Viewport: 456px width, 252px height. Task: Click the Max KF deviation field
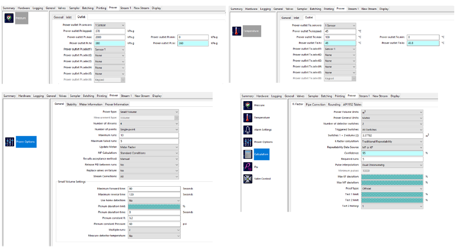tap(392, 177)
